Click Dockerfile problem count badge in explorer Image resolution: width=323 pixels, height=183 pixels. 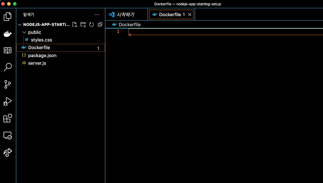(x=98, y=48)
